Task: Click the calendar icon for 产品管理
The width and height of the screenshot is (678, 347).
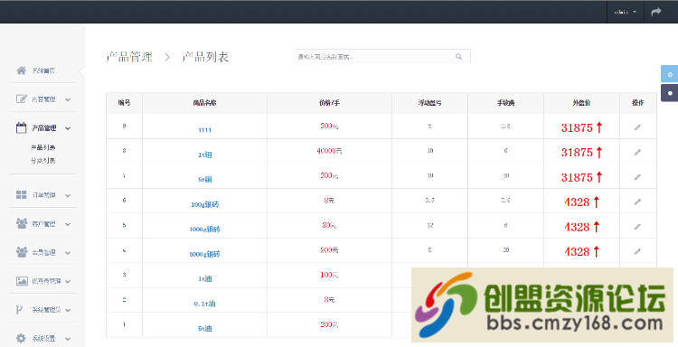Action: click(21, 127)
